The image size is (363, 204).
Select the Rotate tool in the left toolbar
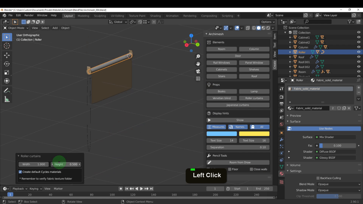(7, 64)
